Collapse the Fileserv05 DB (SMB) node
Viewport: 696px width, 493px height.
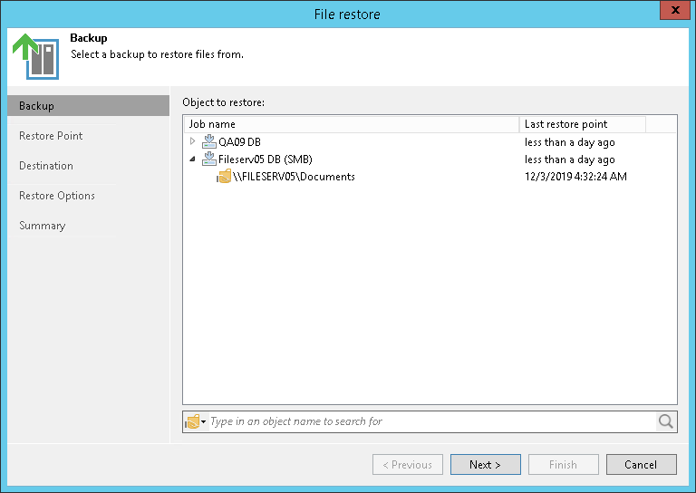click(x=193, y=159)
